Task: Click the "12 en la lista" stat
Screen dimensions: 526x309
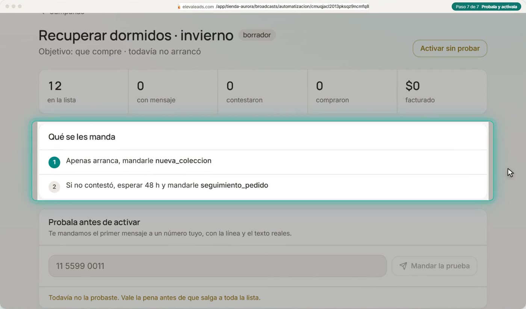Action: click(x=83, y=91)
